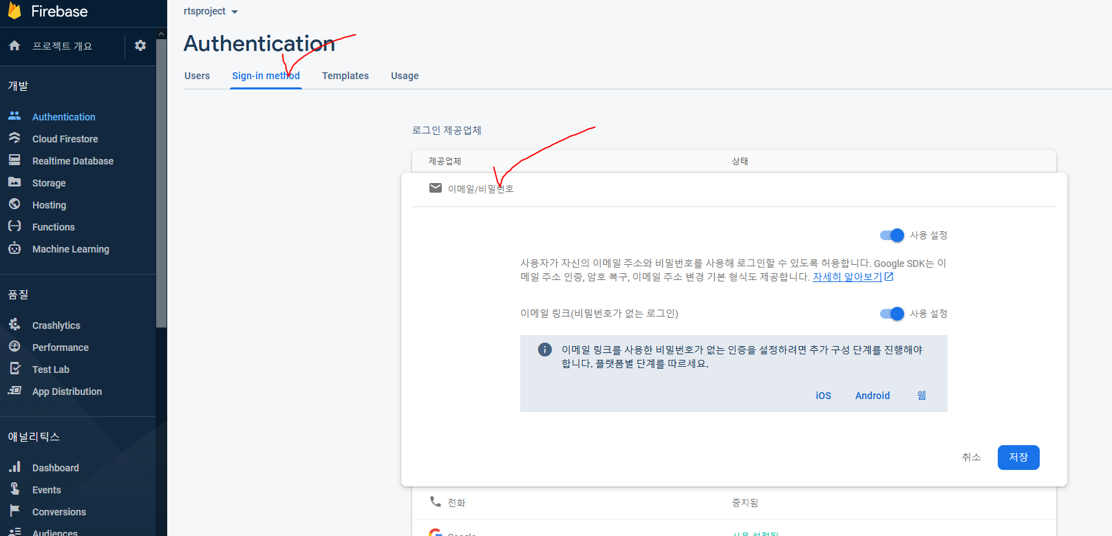Click the Machine Learning robot icon
Screen dimensions: 1112x536
point(14,248)
